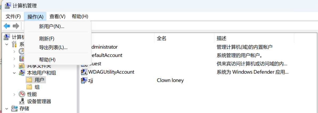Screen dimensions: 318x113
Task: Click the back arrow toolbar icon
Action: pyautogui.click(x=7, y=26)
